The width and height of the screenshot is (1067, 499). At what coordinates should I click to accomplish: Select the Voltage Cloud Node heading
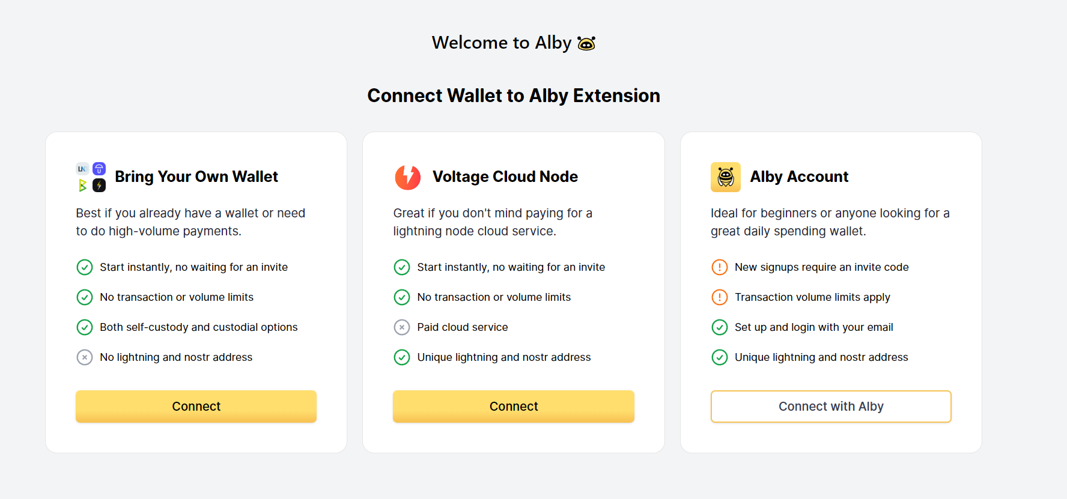tap(505, 177)
